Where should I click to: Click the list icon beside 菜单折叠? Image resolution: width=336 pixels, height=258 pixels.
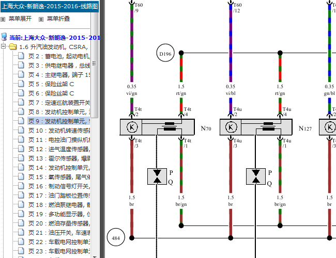(41, 19)
